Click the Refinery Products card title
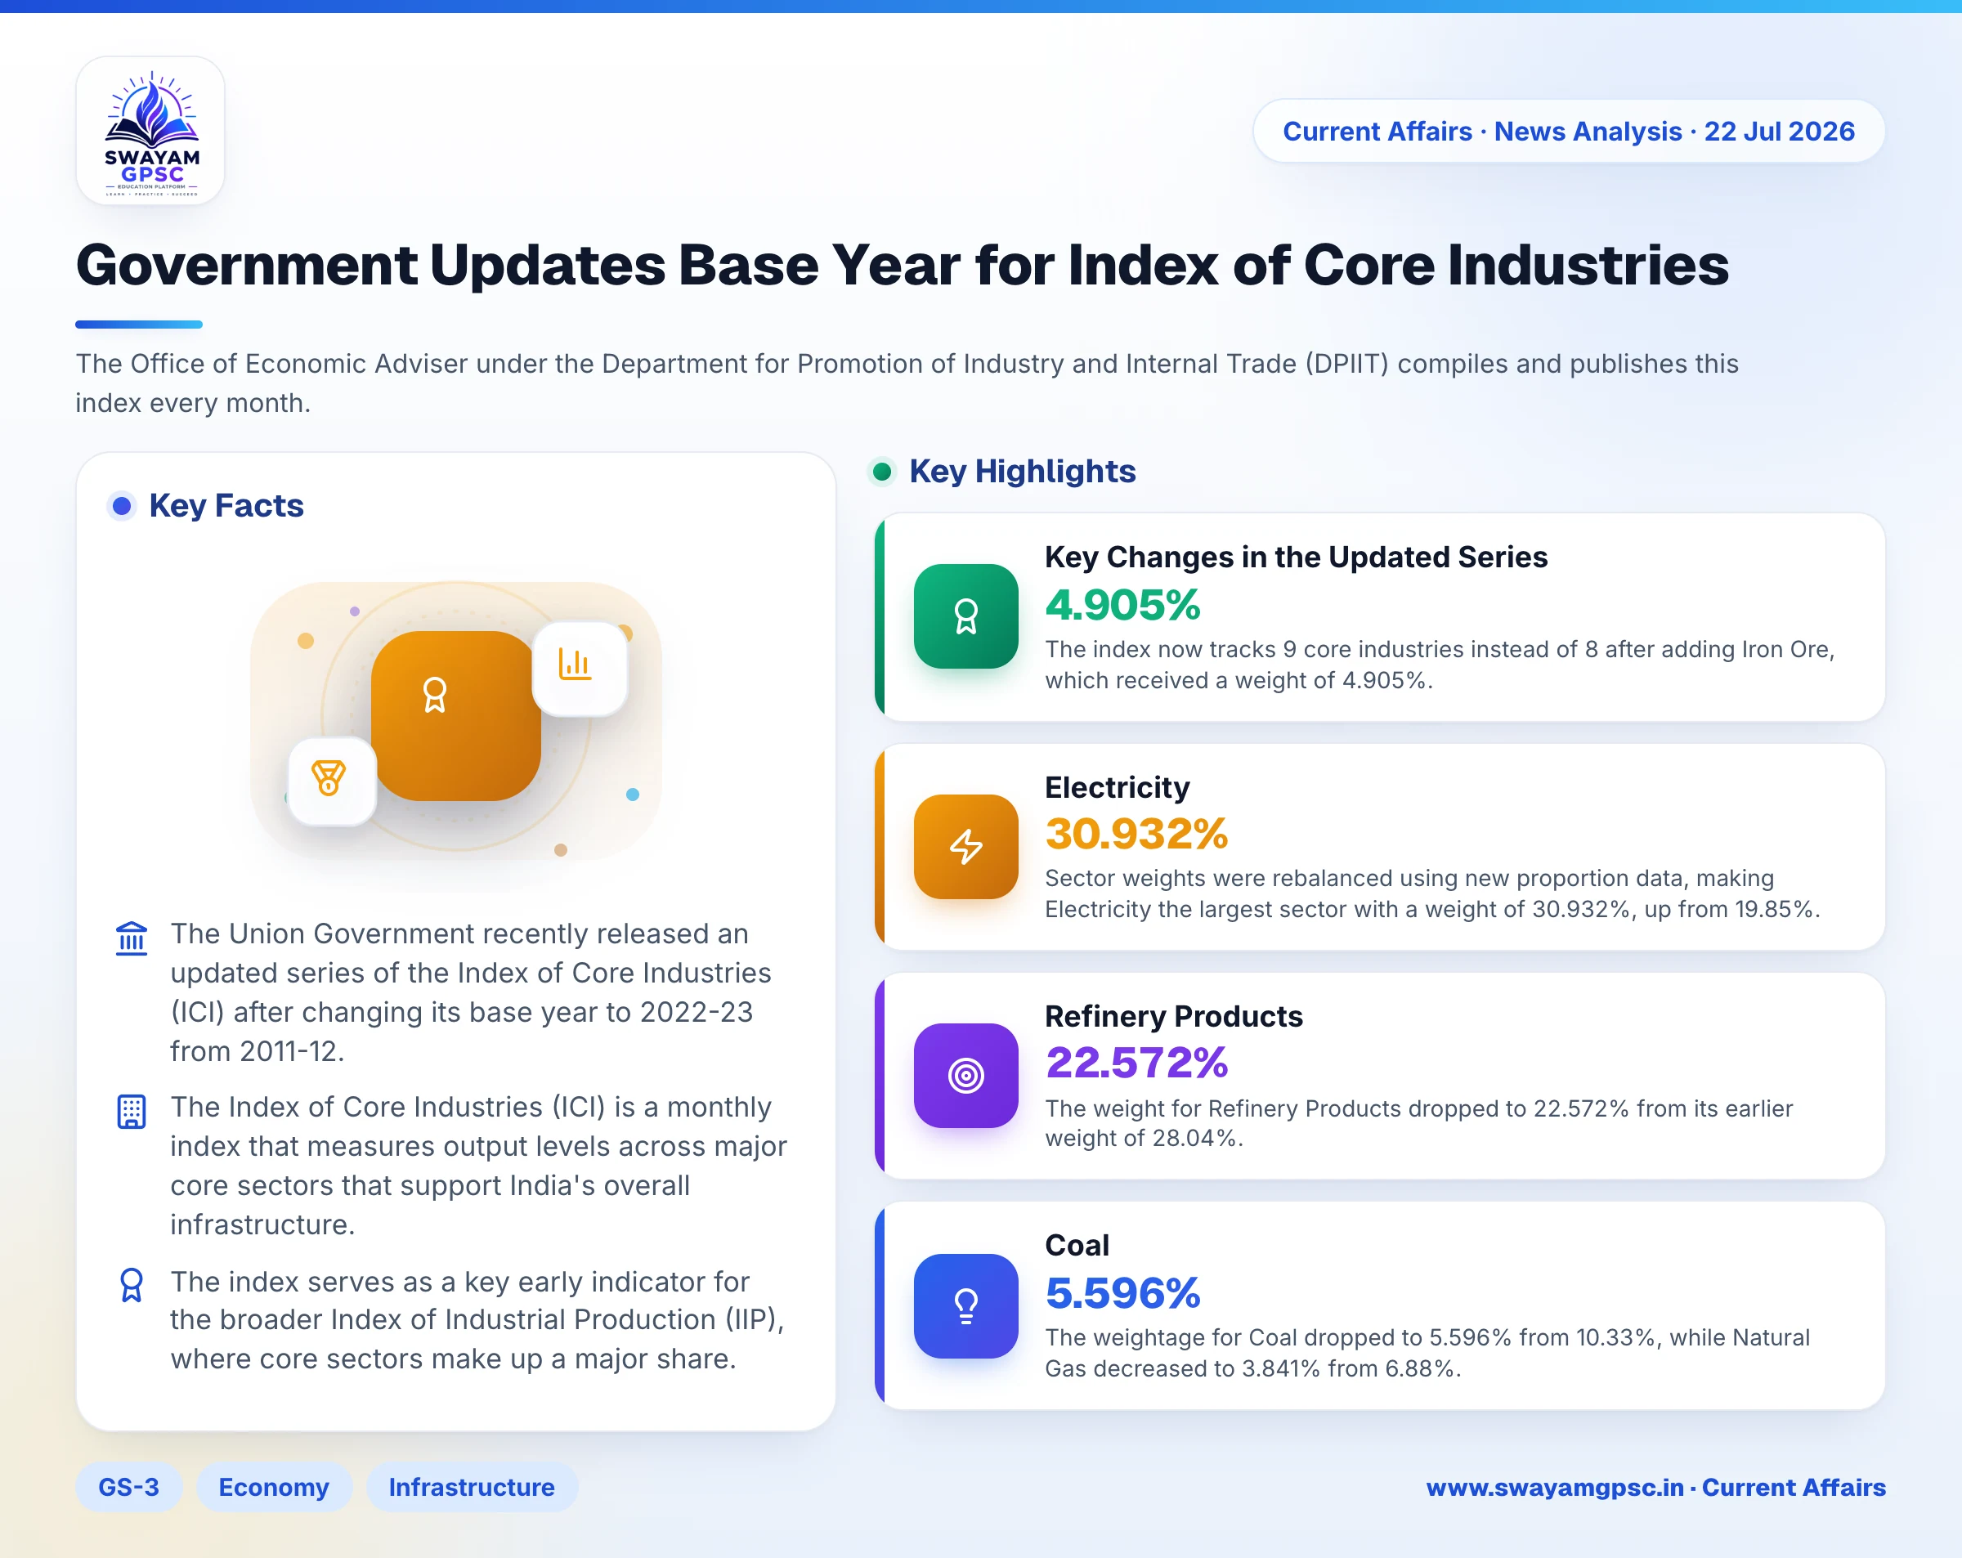The height and width of the screenshot is (1558, 1962). point(1173,1015)
